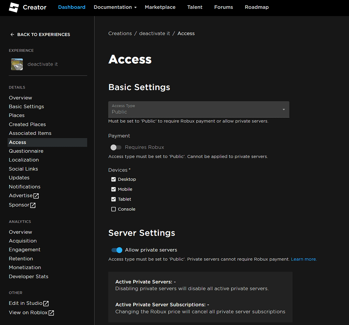Open the Advertise external link icon
This screenshot has width=349, height=325.
[37, 196]
